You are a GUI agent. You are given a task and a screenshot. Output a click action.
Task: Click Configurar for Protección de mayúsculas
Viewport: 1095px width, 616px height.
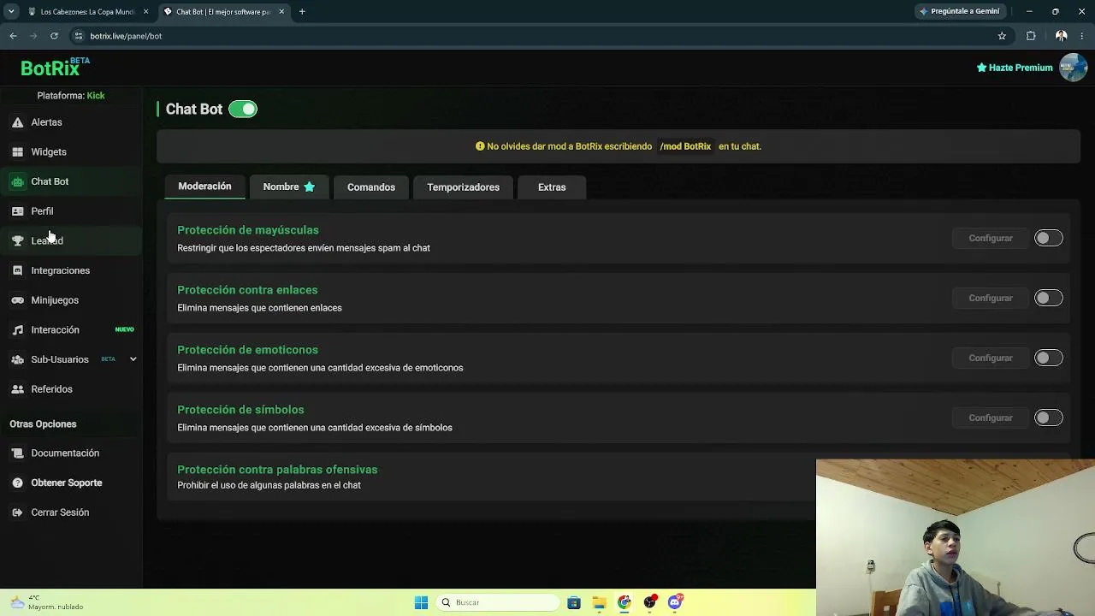click(x=991, y=238)
